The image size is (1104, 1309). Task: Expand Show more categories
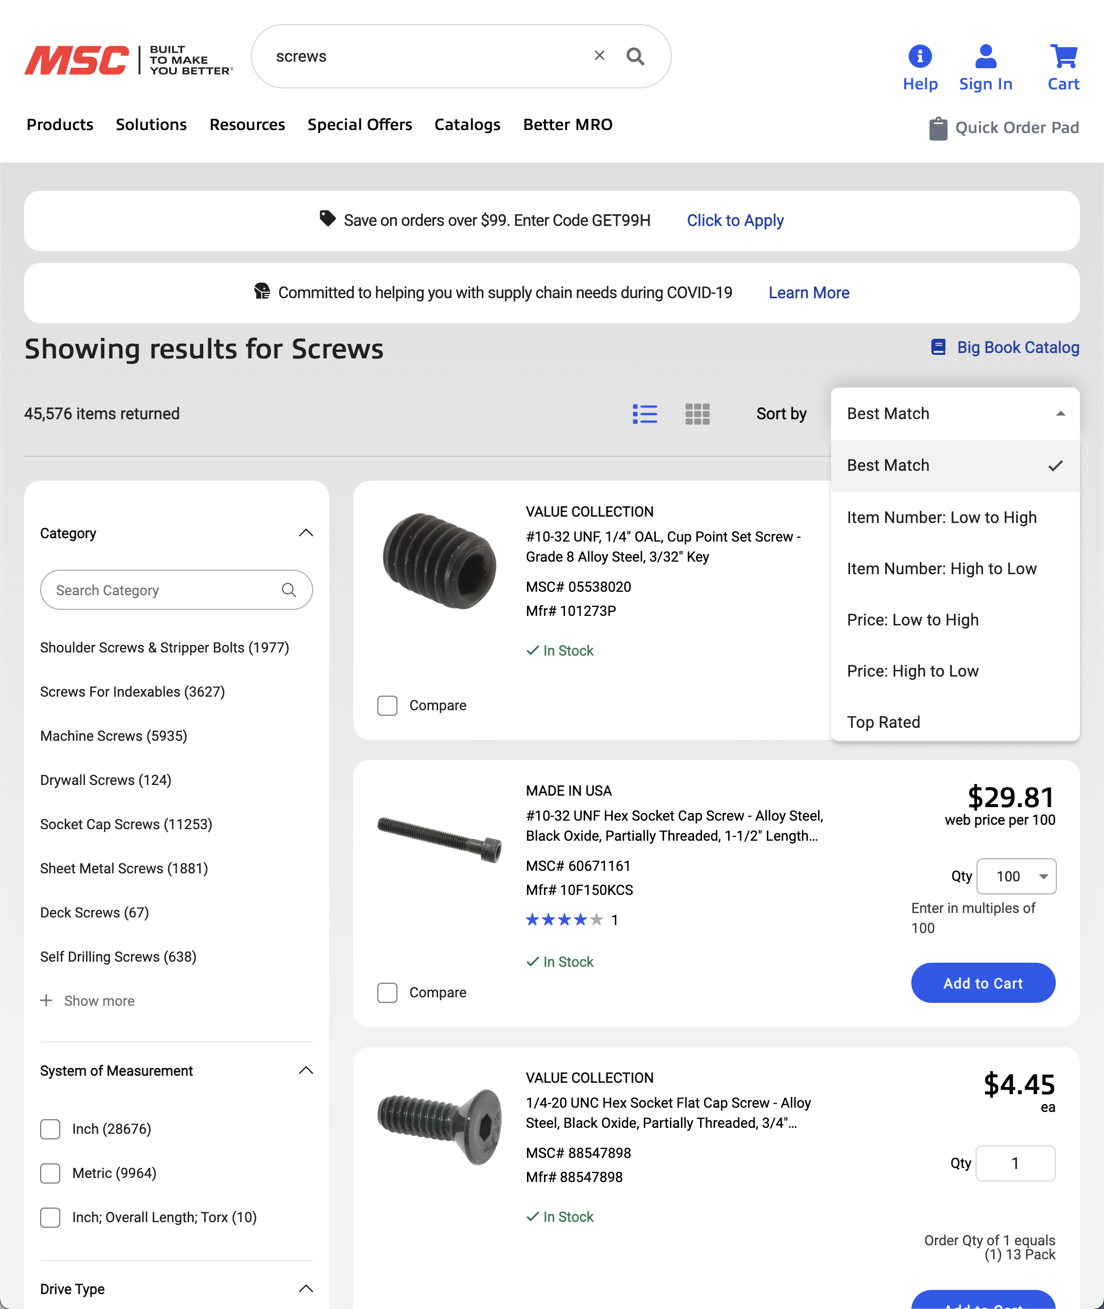[x=88, y=1000]
